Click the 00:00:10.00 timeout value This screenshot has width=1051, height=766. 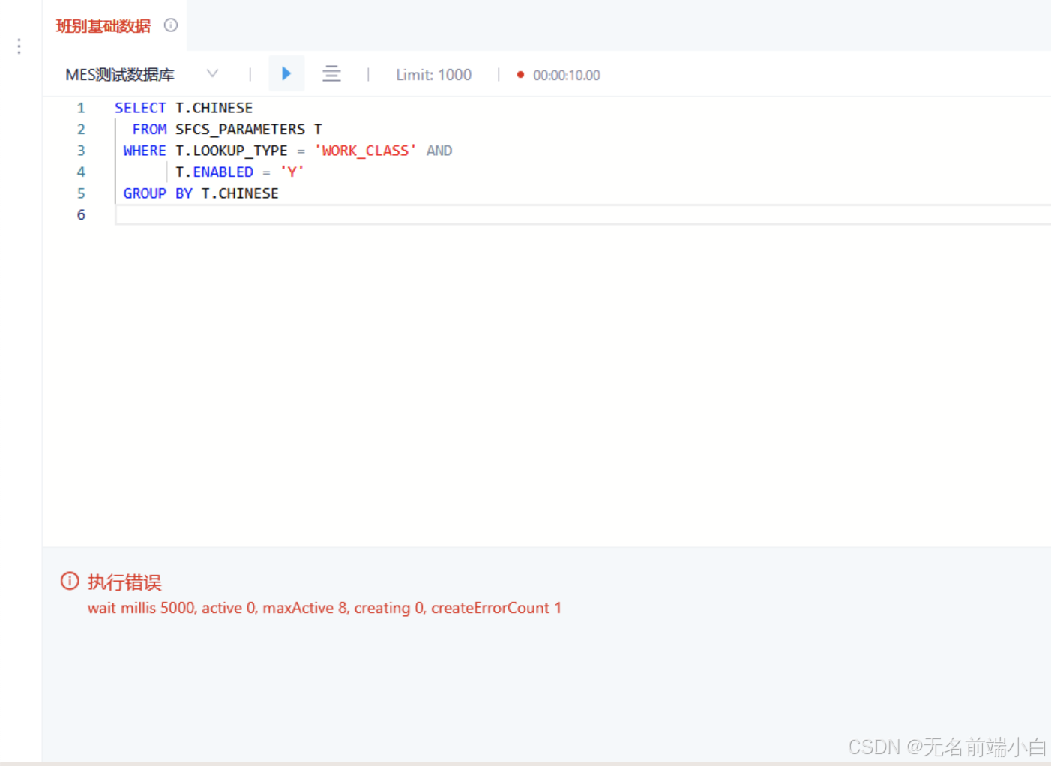[566, 75]
